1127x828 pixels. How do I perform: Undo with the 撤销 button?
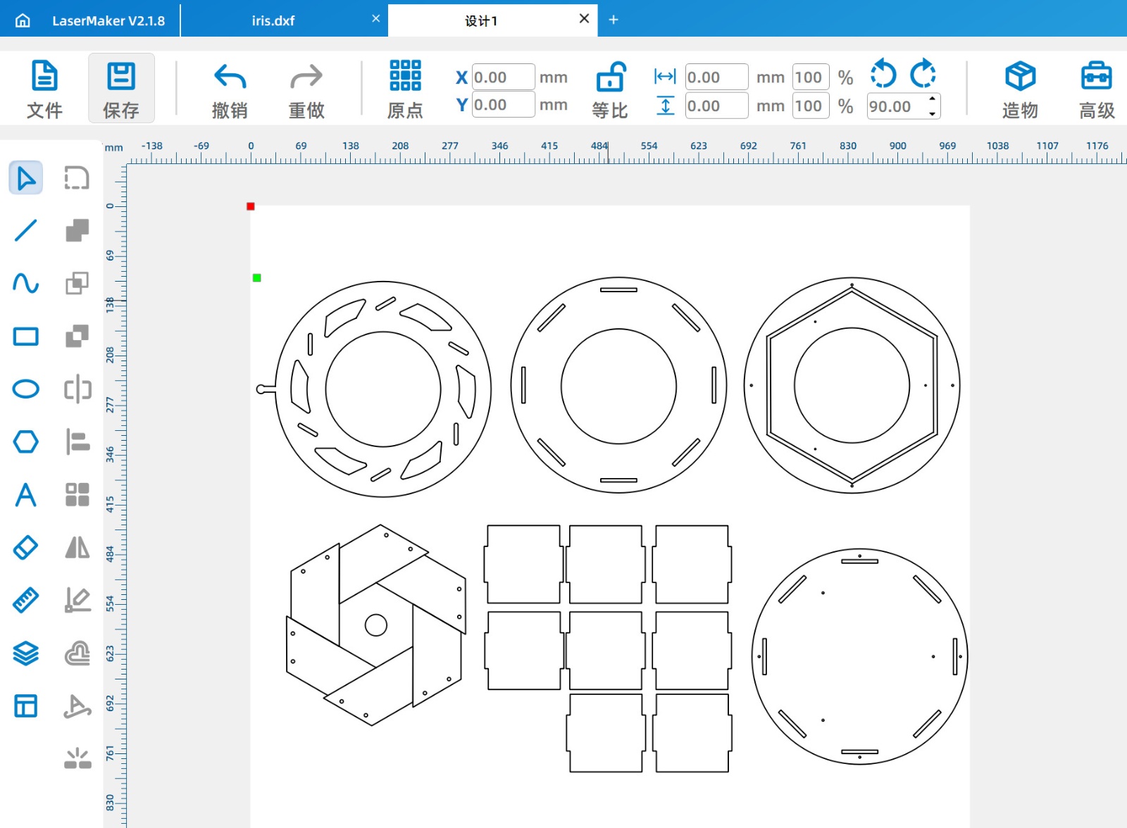(x=230, y=89)
